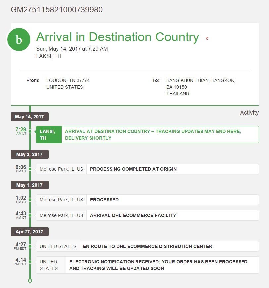
Task: Click the small red e icon beside heading
Action: point(207,38)
